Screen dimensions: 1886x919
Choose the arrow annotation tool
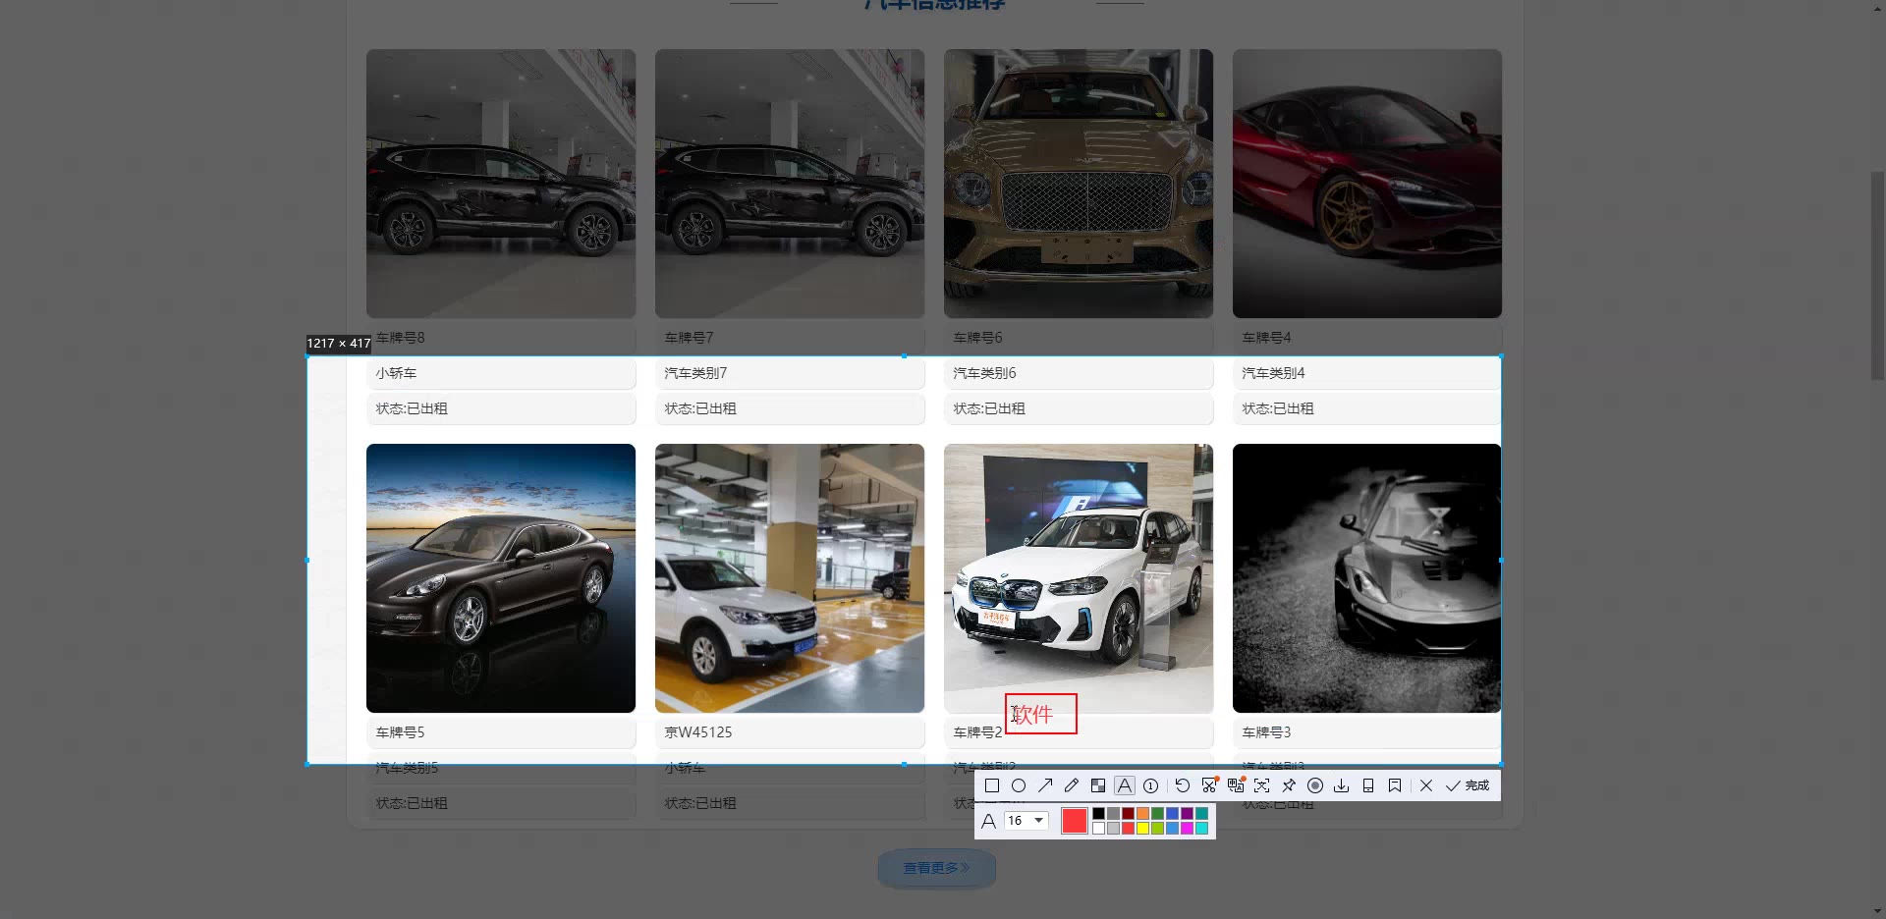click(x=1045, y=785)
